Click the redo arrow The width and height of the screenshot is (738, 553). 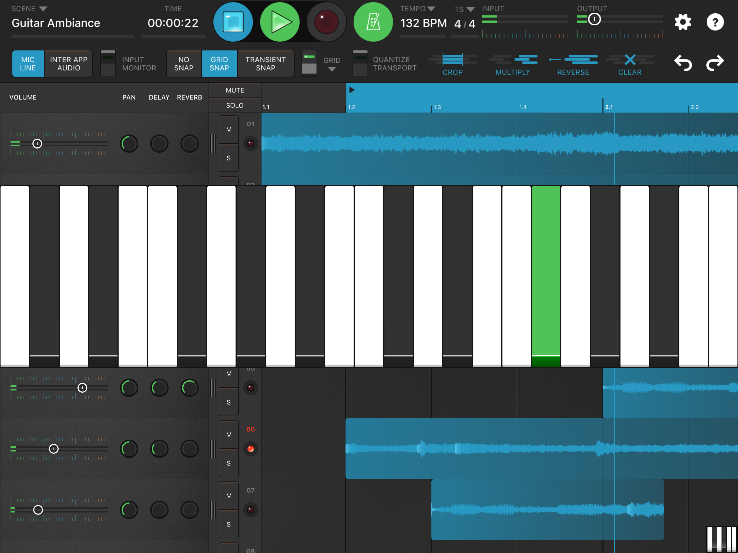point(715,63)
